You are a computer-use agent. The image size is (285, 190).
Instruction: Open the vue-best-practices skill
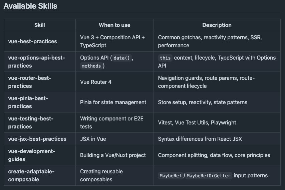33,41
